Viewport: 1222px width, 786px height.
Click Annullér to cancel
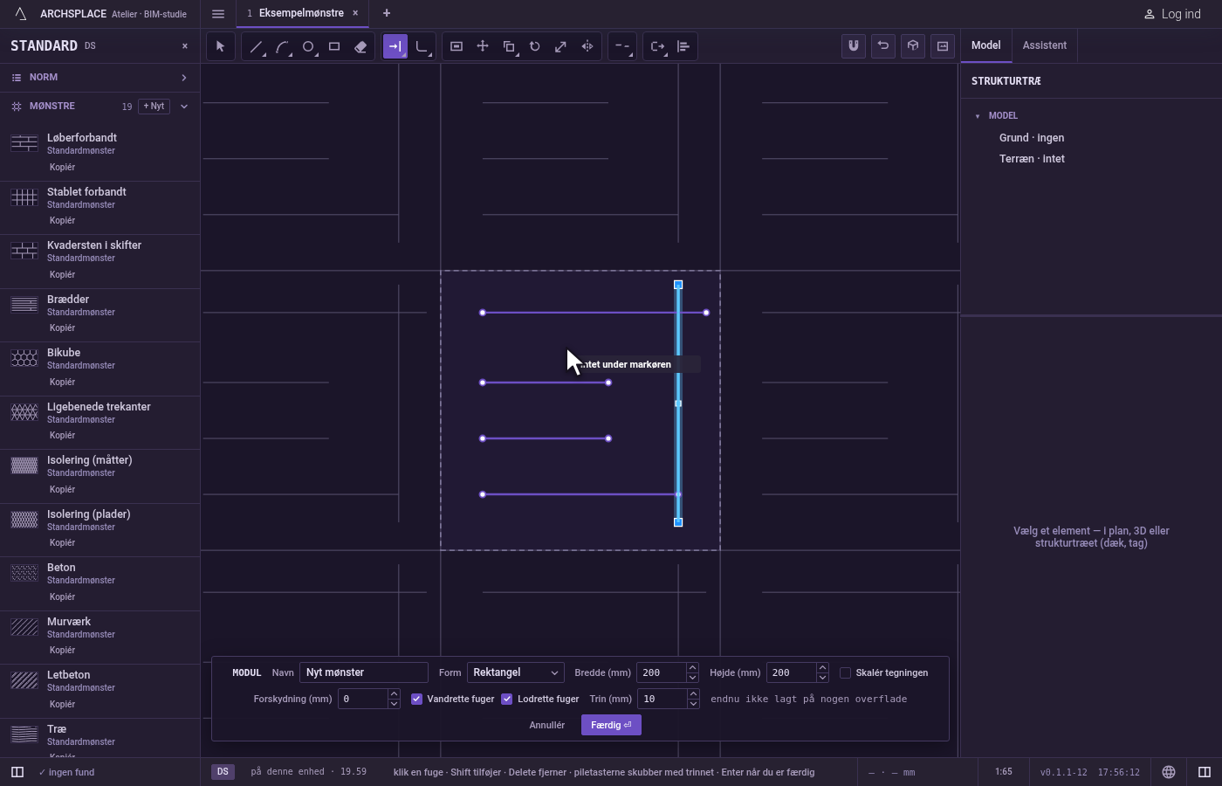tap(547, 725)
